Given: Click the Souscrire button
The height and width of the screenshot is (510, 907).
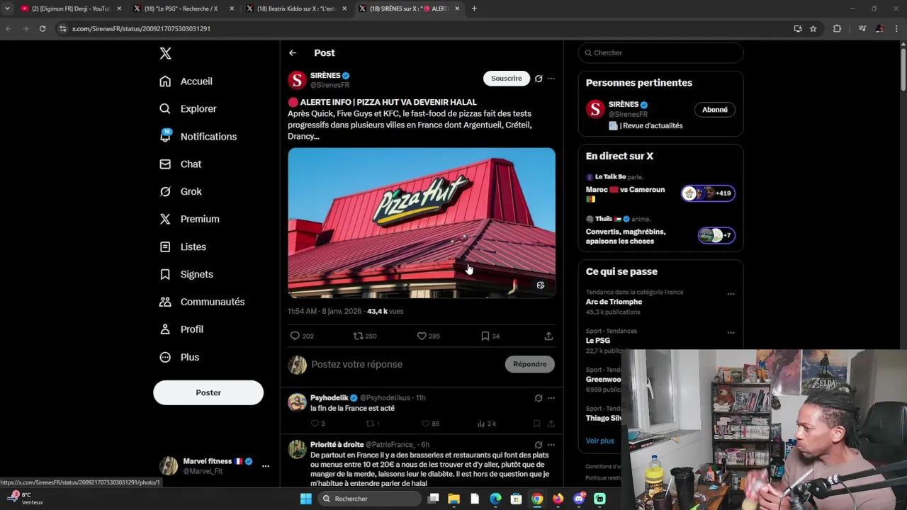Looking at the screenshot, I should [x=507, y=79].
